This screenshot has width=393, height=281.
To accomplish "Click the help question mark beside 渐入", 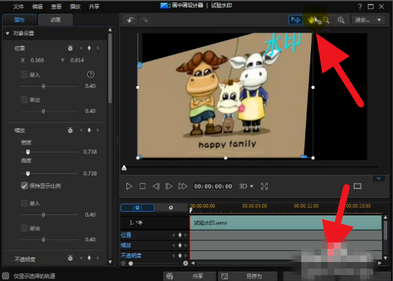I will pyautogui.click(x=91, y=75).
